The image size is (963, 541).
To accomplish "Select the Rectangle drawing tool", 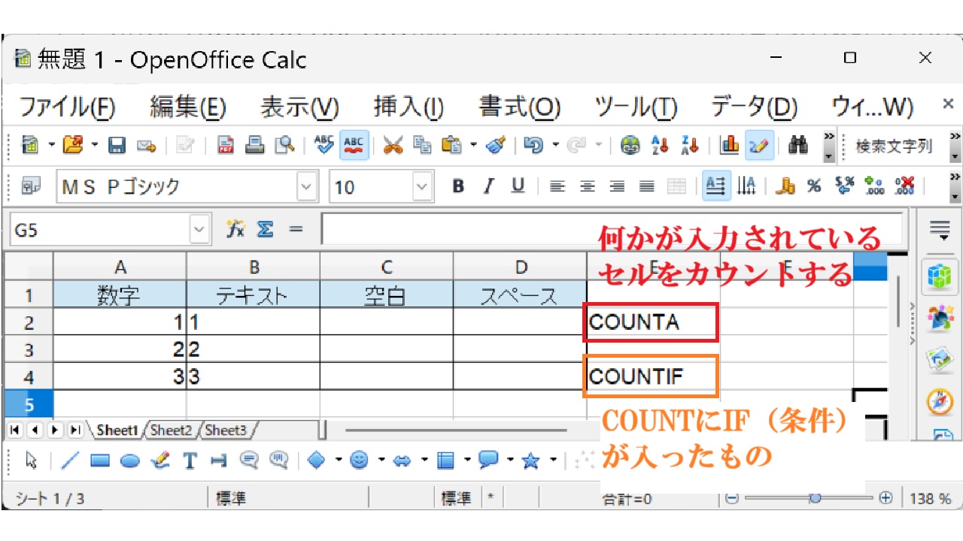I will (100, 461).
